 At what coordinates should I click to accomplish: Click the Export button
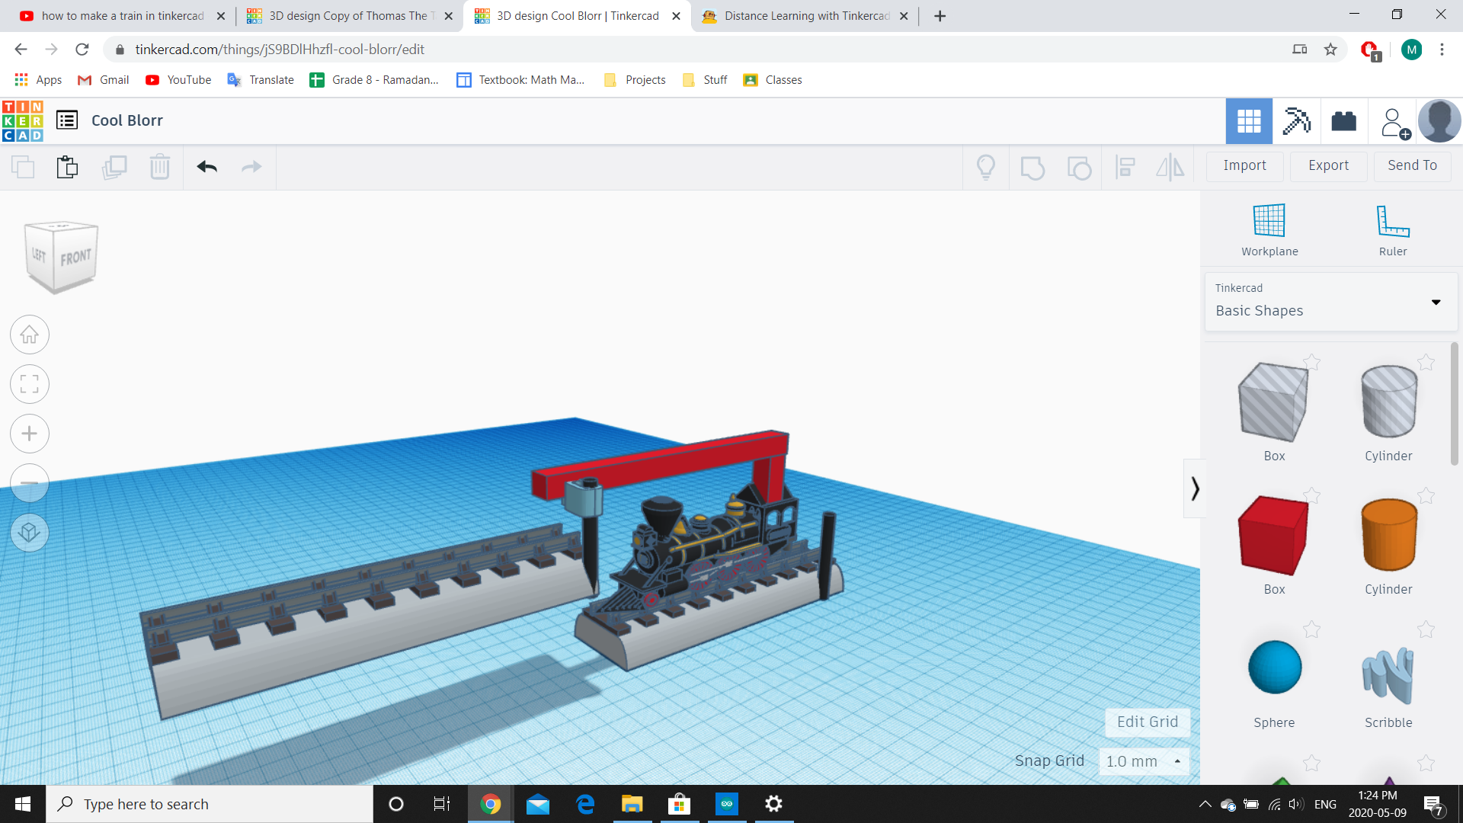coord(1328,165)
